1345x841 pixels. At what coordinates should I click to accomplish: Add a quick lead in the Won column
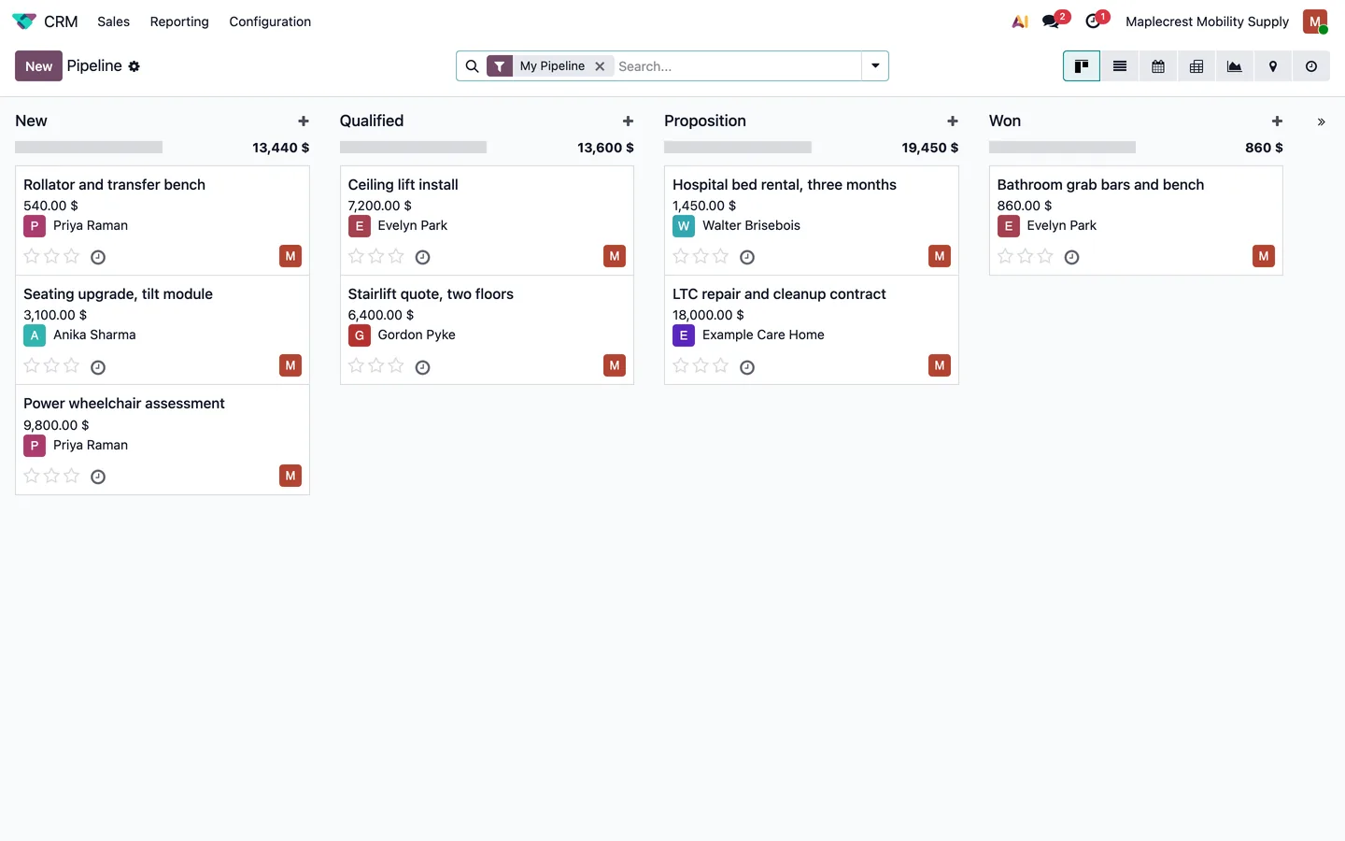coord(1277,121)
